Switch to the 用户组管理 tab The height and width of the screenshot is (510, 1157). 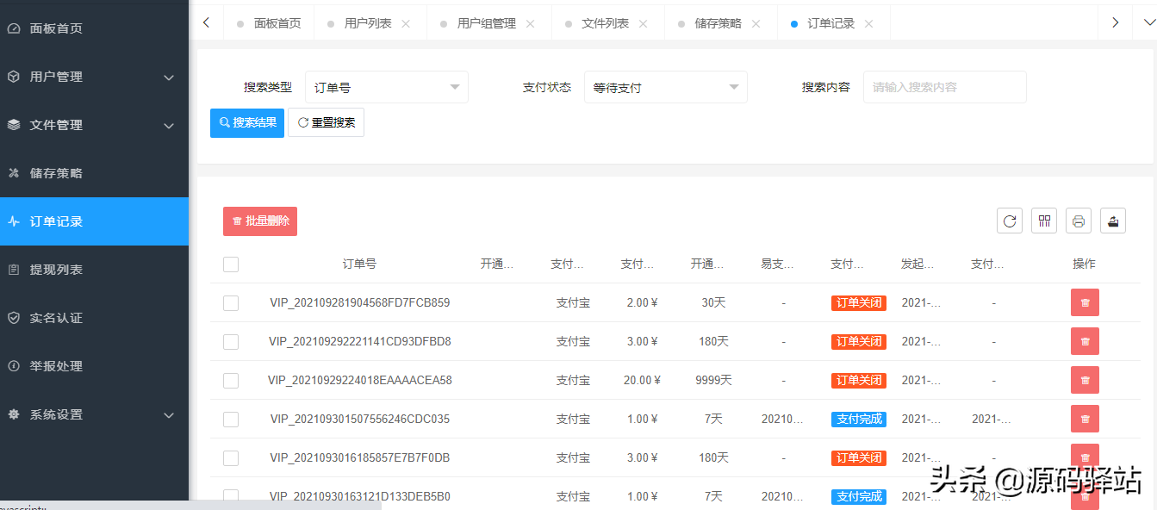[x=486, y=24]
